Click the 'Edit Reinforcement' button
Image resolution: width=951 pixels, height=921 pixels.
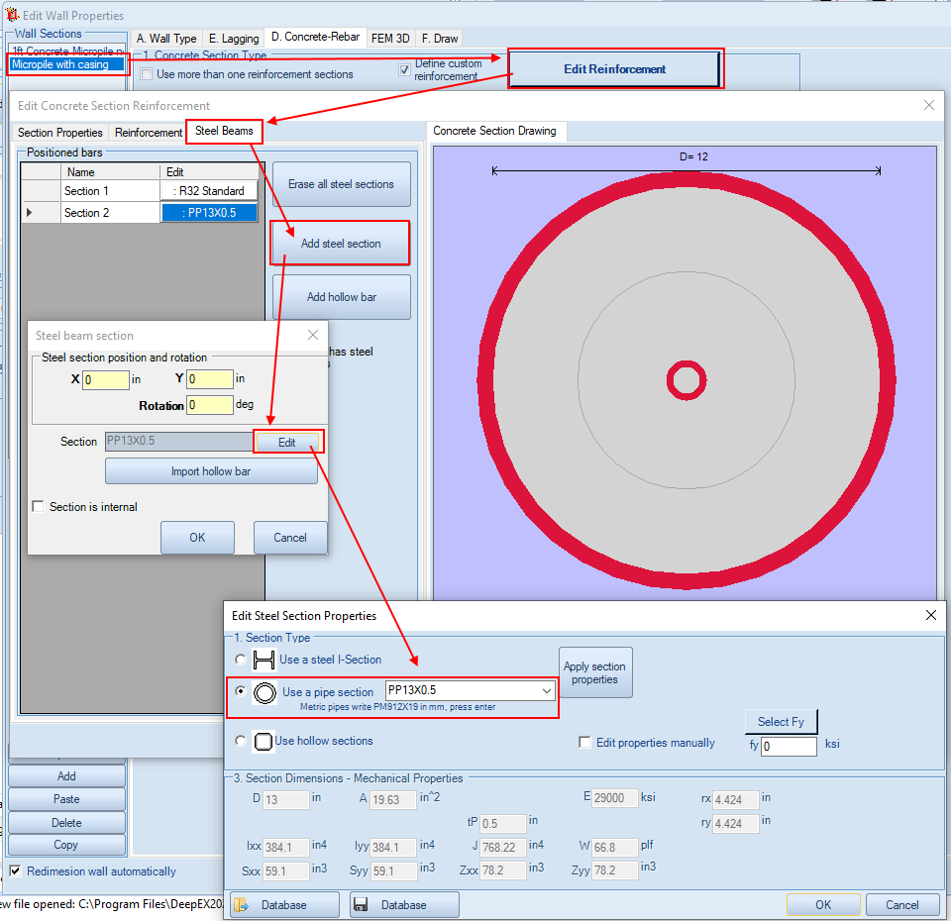pyautogui.click(x=615, y=69)
